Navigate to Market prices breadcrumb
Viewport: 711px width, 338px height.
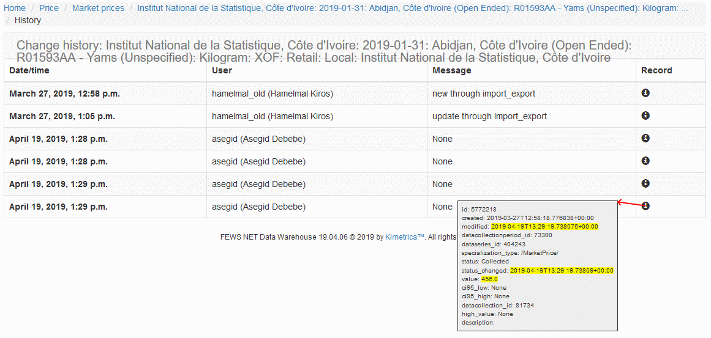click(98, 8)
